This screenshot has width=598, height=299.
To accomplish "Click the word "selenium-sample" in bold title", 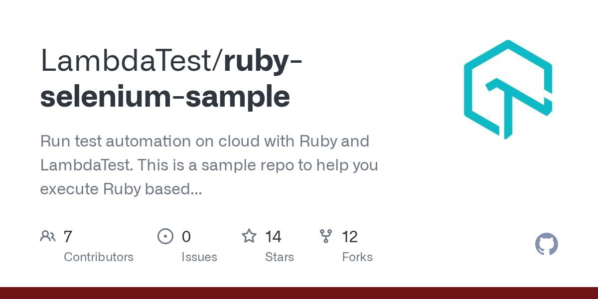I will (x=165, y=97).
